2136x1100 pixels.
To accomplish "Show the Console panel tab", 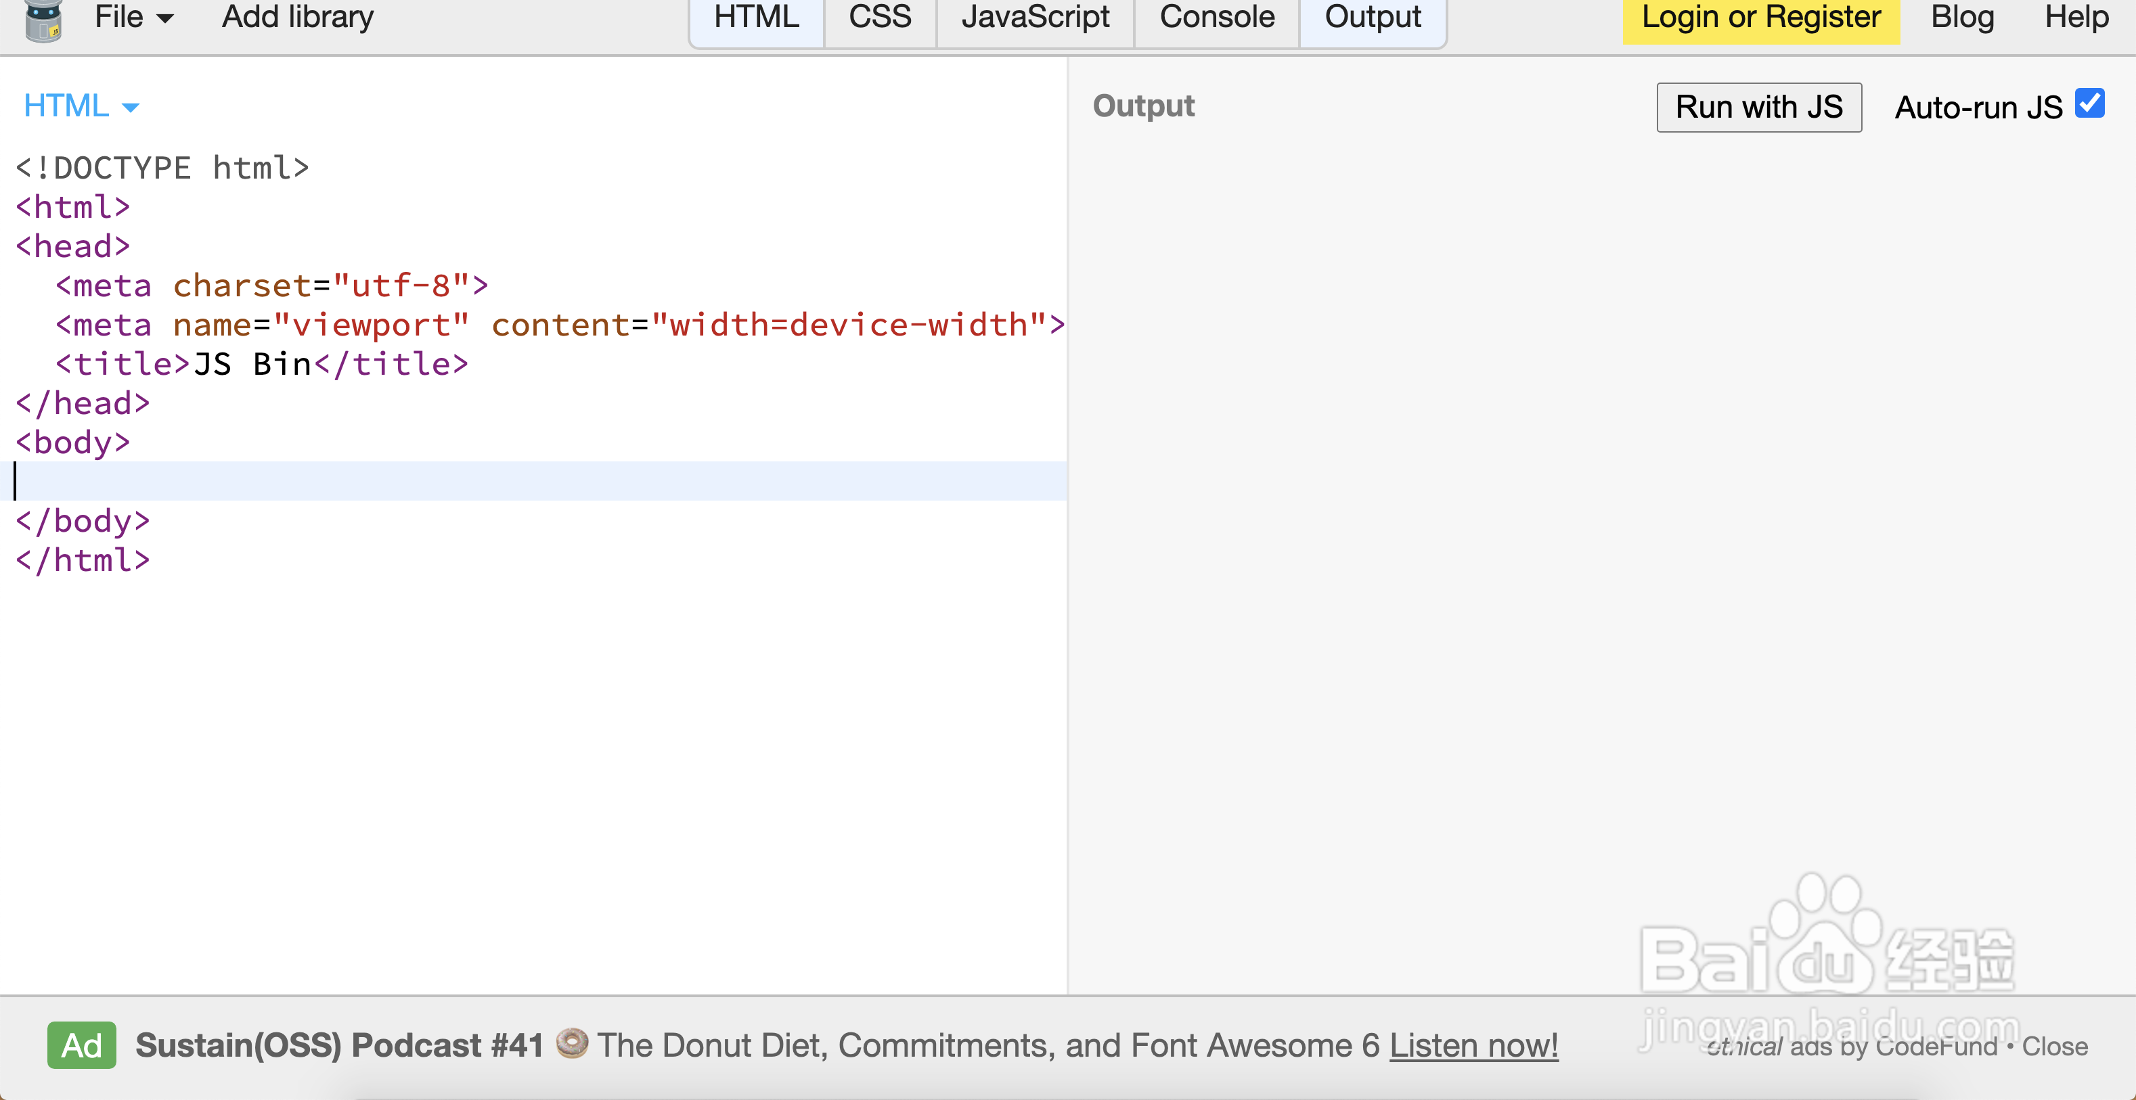I will tap(1216, 18).
